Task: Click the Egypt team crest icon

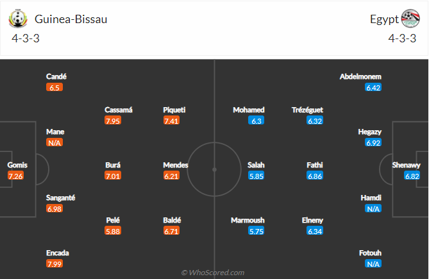Action: point(410,19)
